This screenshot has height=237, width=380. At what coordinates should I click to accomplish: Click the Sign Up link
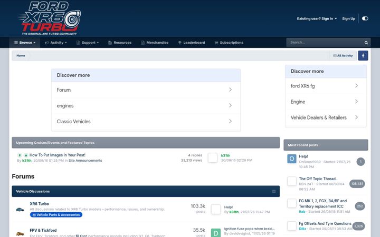tap(348, 18)
